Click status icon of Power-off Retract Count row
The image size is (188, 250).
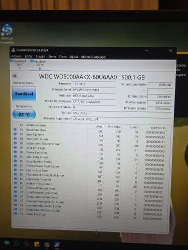(16, 187)
